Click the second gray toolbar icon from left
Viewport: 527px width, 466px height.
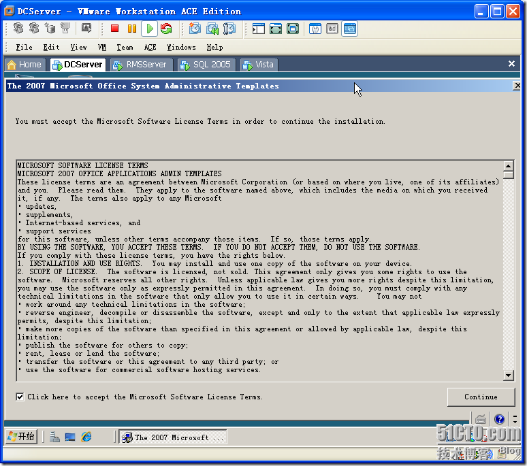34,28
